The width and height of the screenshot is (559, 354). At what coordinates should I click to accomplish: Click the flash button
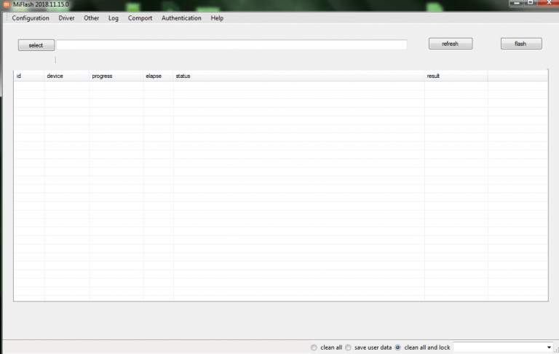520,44
